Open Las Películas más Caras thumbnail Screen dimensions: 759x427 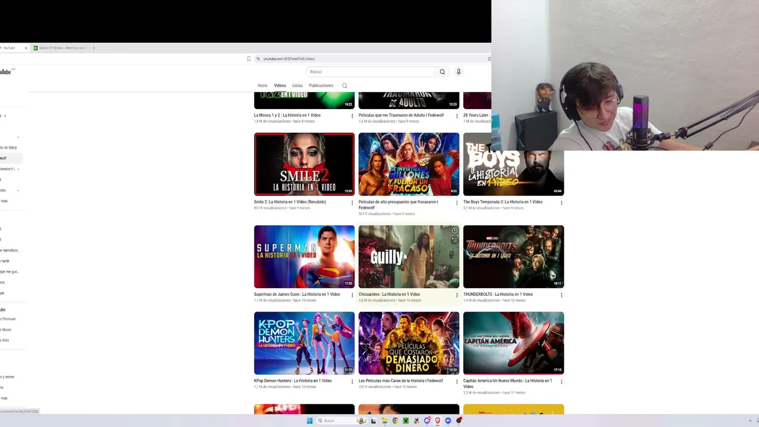[x=409, y=343]
